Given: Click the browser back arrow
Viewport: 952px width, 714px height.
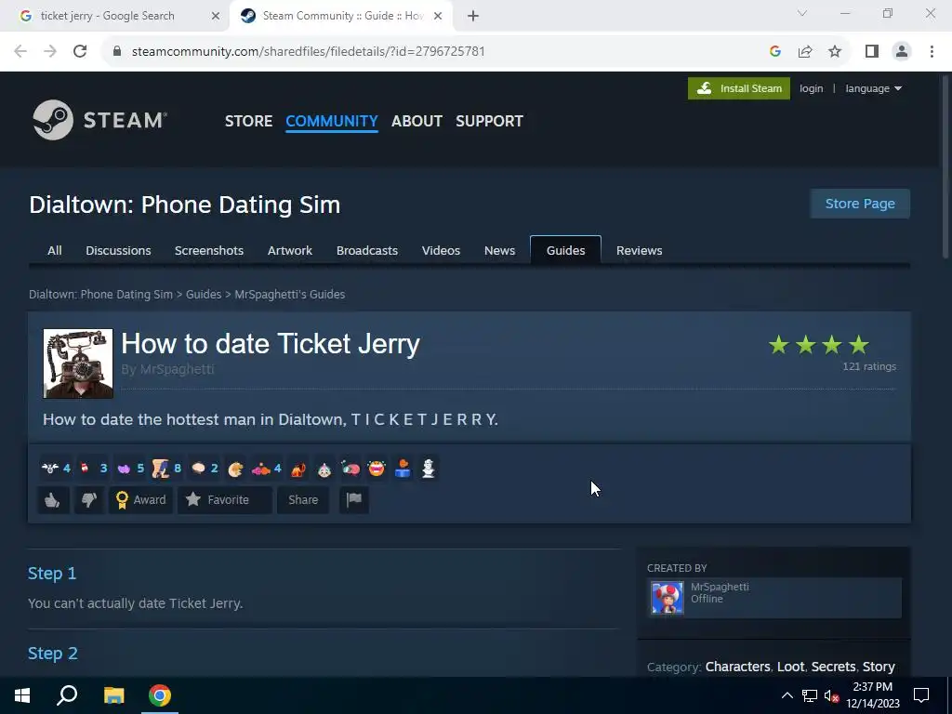Looking at the screenshot, I should coord(20,51).
